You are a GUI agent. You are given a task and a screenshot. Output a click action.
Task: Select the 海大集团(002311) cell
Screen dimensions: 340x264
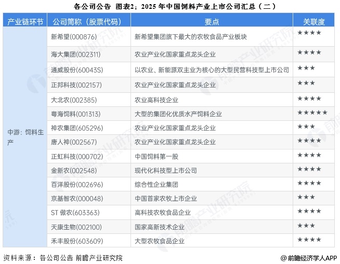tap(89, 54)
